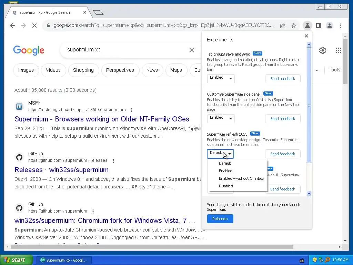The height and width of the screenshot is (265, 353).
Task: Clear the Google search box text
Action: click(192, 50)
